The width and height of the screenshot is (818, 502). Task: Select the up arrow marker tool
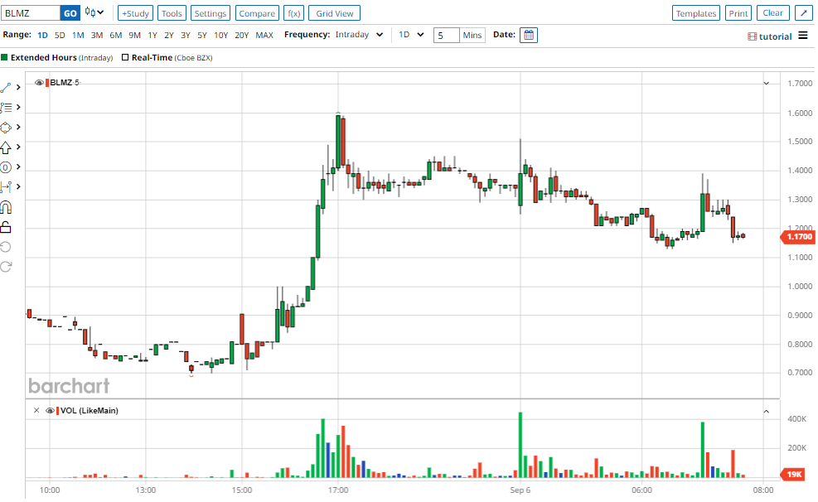(x=6, y=147)
